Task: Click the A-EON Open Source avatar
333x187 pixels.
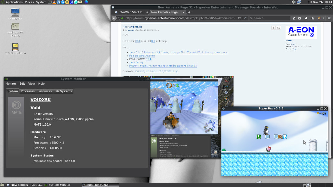Action: pyautogui.click(x=301, y=32)
